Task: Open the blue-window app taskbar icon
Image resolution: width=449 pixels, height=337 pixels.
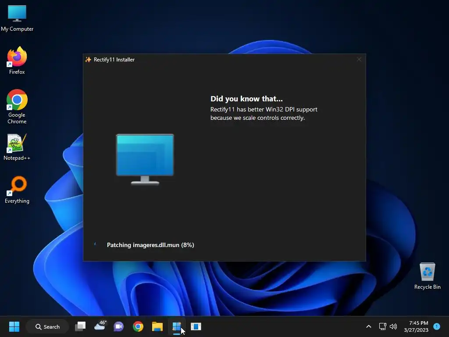Action: (196, 326)
